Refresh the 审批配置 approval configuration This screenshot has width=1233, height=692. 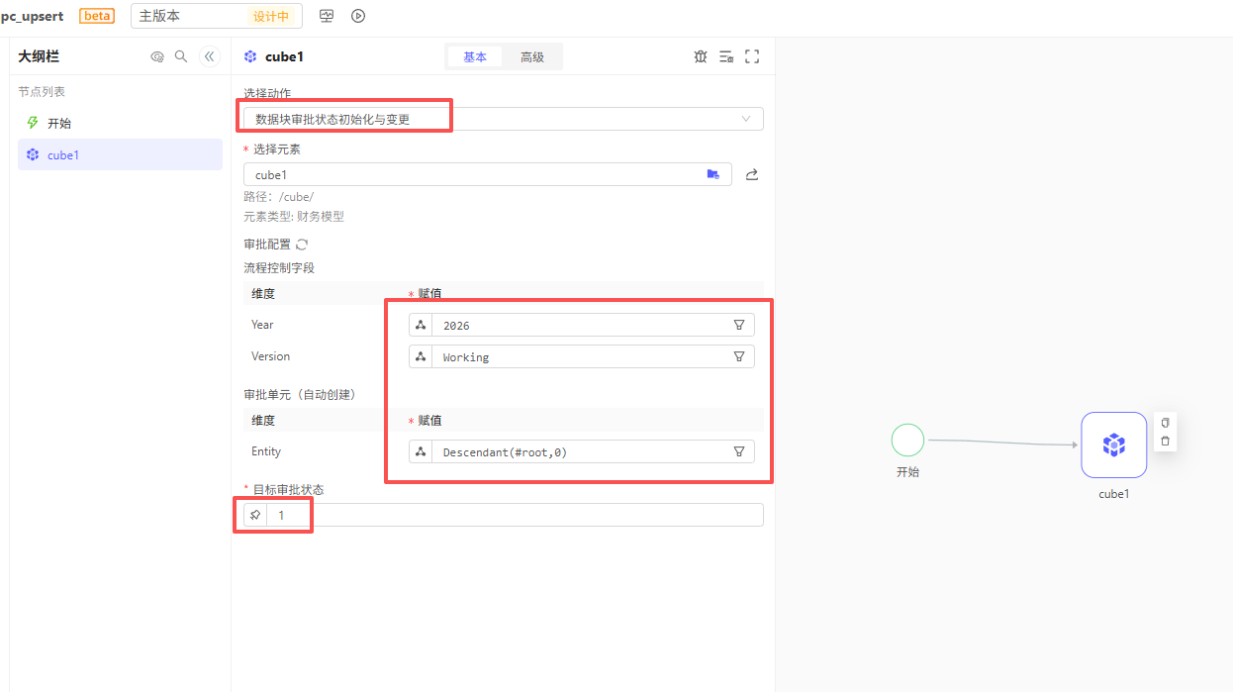[302, 245]
